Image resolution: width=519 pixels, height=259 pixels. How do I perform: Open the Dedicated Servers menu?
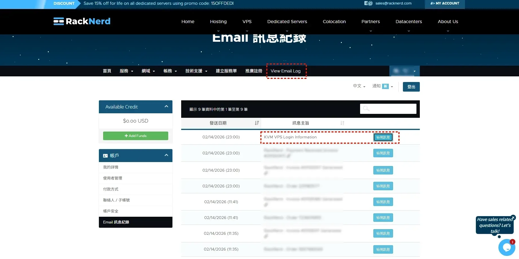[287, 22]
